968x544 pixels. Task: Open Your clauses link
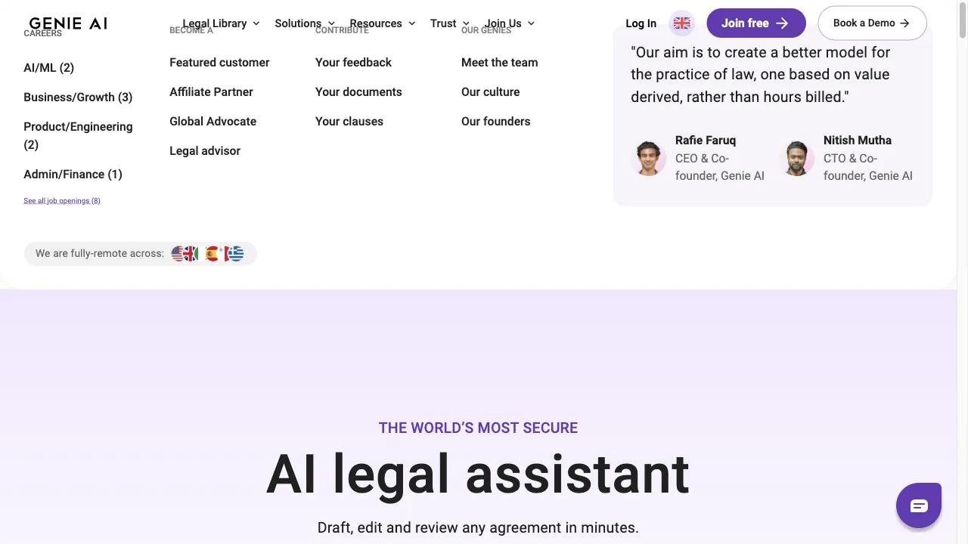pos(349,122)
